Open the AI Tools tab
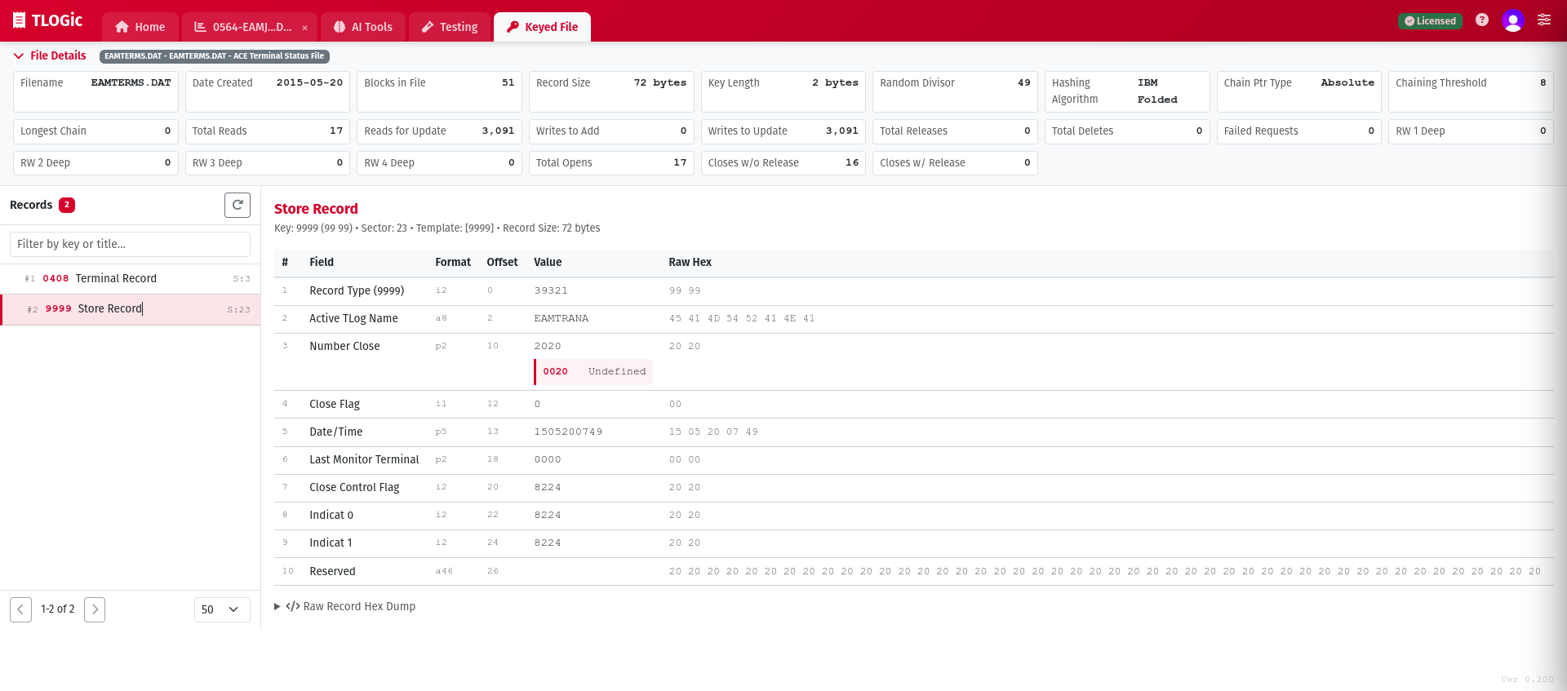Viewport: 1567px width, 691px height. tap(363, 27)
